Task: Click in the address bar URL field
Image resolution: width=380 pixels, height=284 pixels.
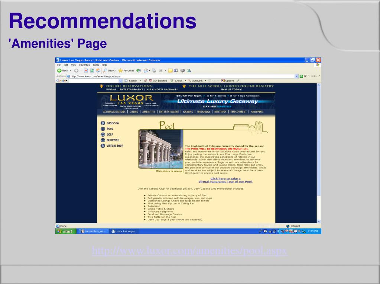Action: tap(182, 76)
